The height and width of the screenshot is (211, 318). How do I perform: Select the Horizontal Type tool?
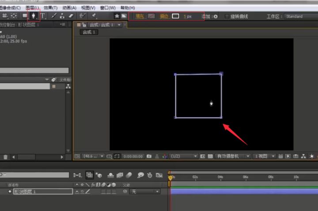click(x=43, y=16)
